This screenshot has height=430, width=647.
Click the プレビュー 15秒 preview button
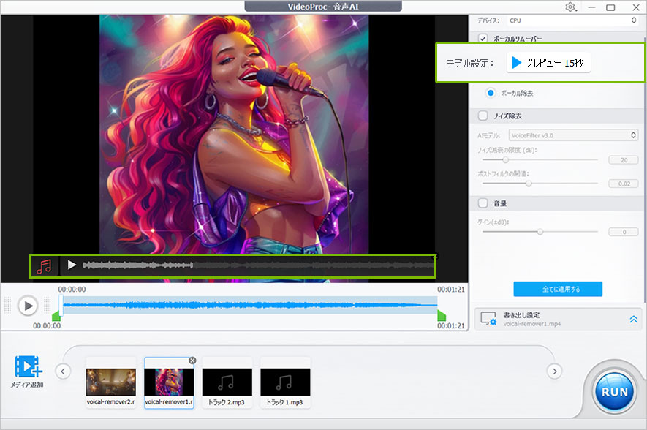(548, 63)
